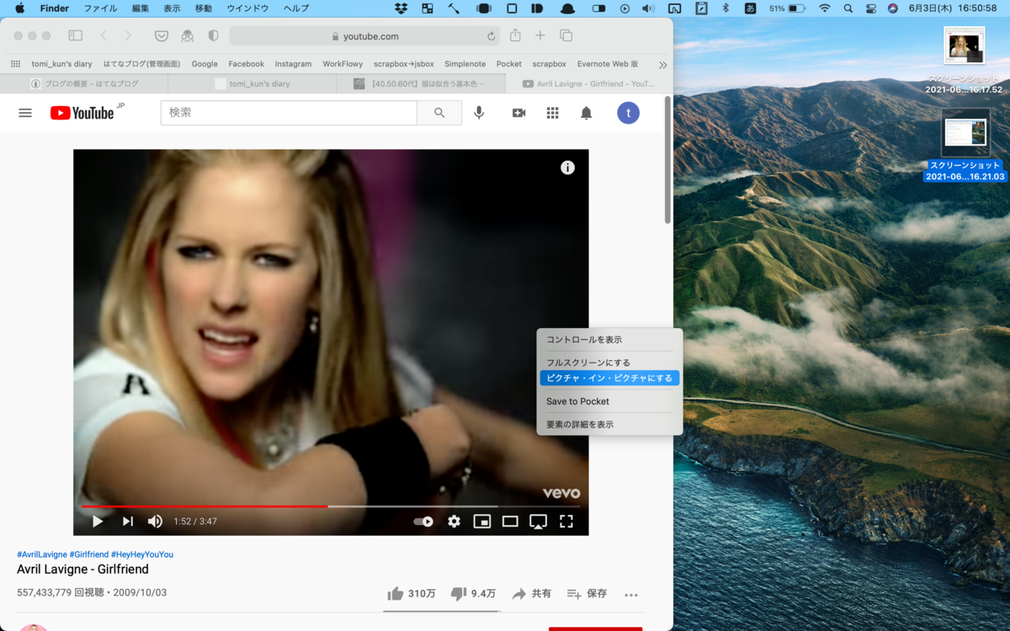Open the create video camera icon

point(518,113)
